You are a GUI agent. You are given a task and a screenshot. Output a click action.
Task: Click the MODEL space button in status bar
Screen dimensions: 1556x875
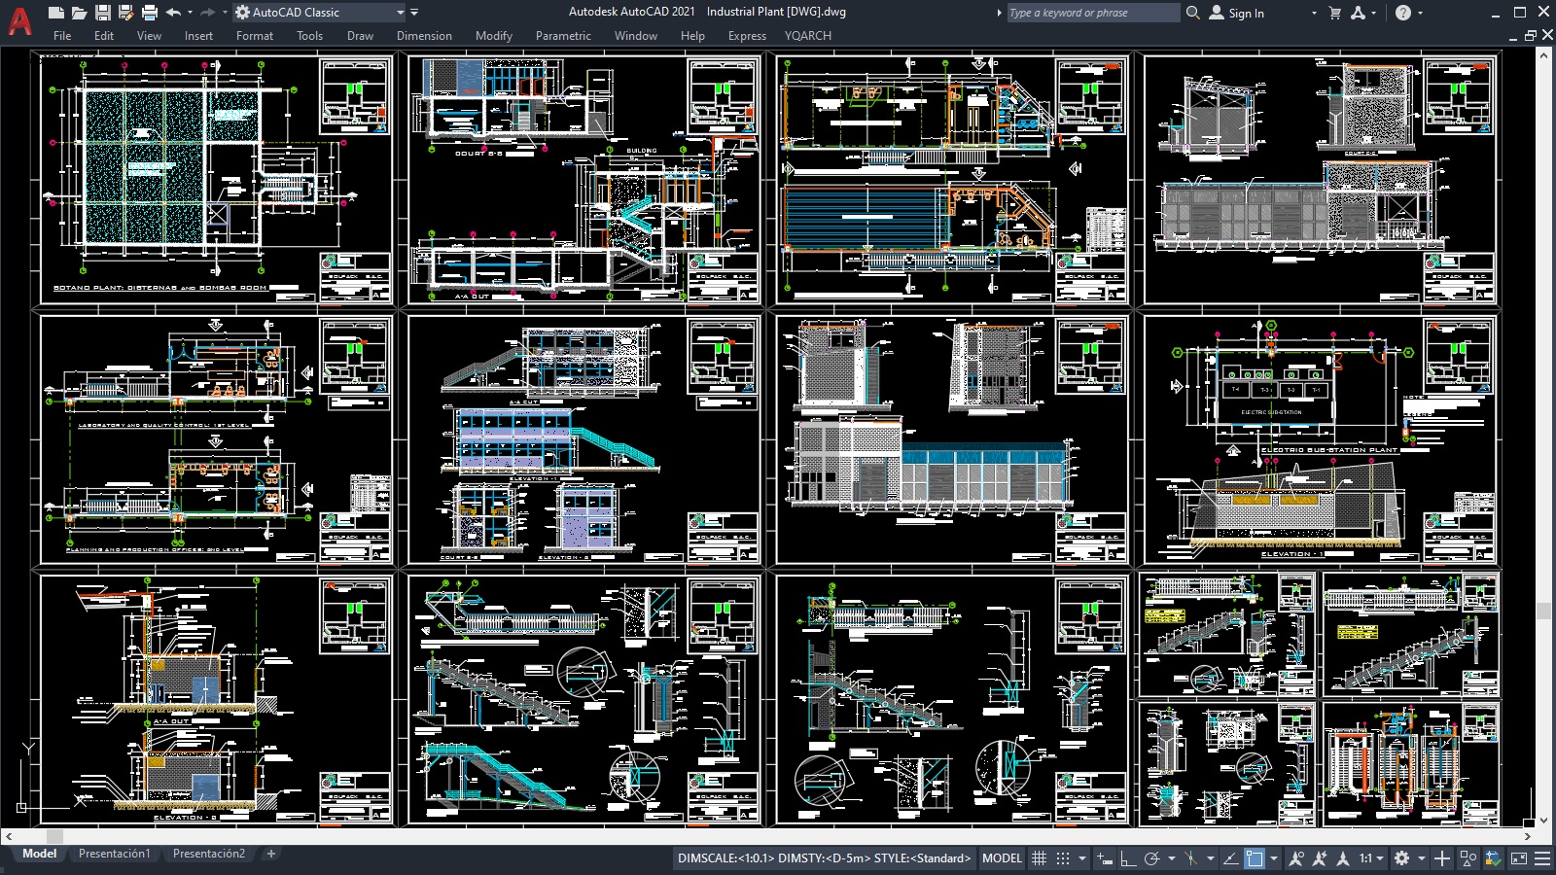coord(1002,858)
